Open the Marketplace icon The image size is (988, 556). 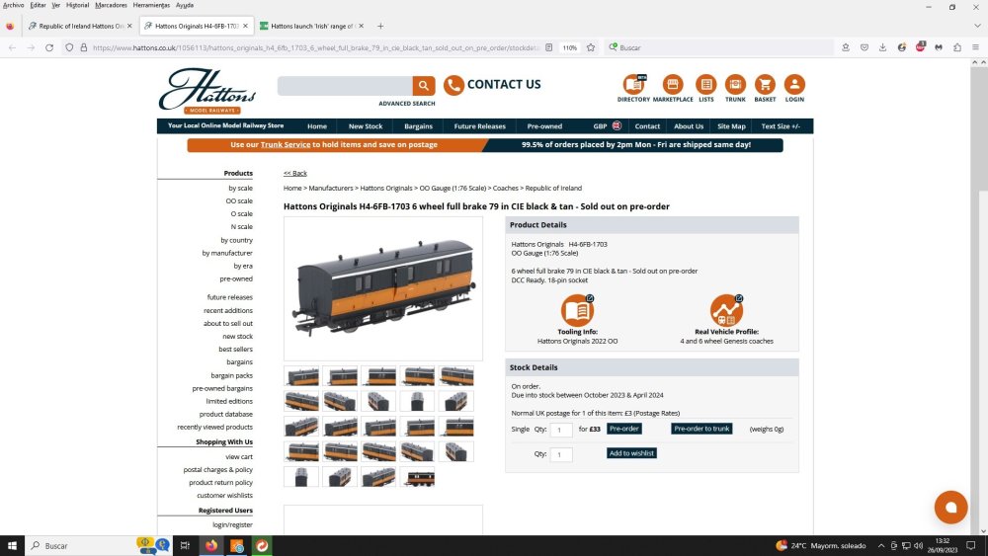(x=673, y=85)
